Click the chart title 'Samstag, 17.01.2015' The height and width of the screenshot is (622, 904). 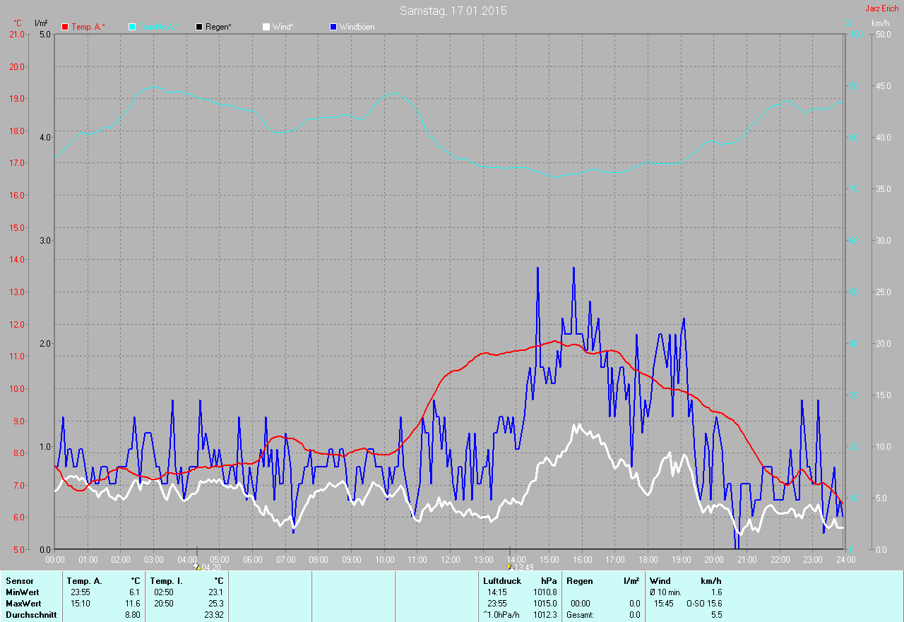[453, 11]
